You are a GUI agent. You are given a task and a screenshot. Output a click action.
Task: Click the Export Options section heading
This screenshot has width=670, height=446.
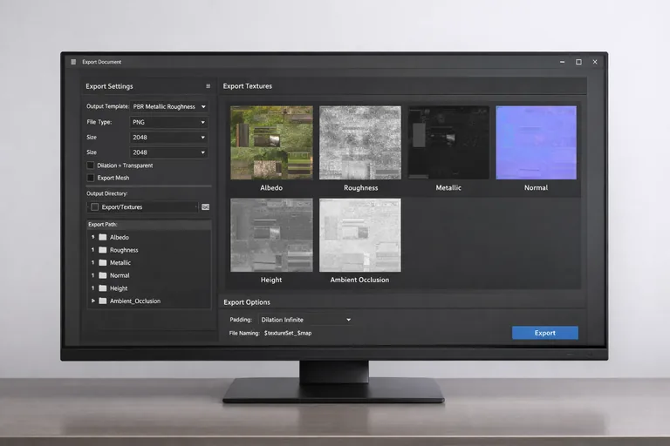(247, 302)
